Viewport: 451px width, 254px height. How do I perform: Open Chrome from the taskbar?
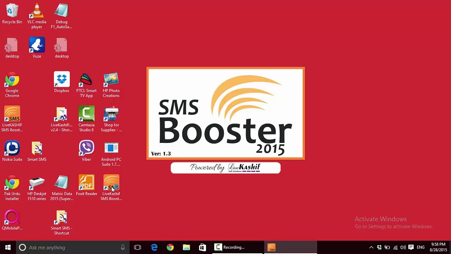(x=170, y=247)
